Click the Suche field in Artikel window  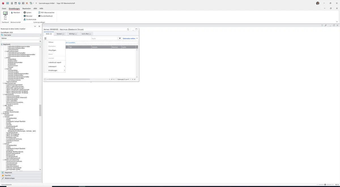click(104, 38)
